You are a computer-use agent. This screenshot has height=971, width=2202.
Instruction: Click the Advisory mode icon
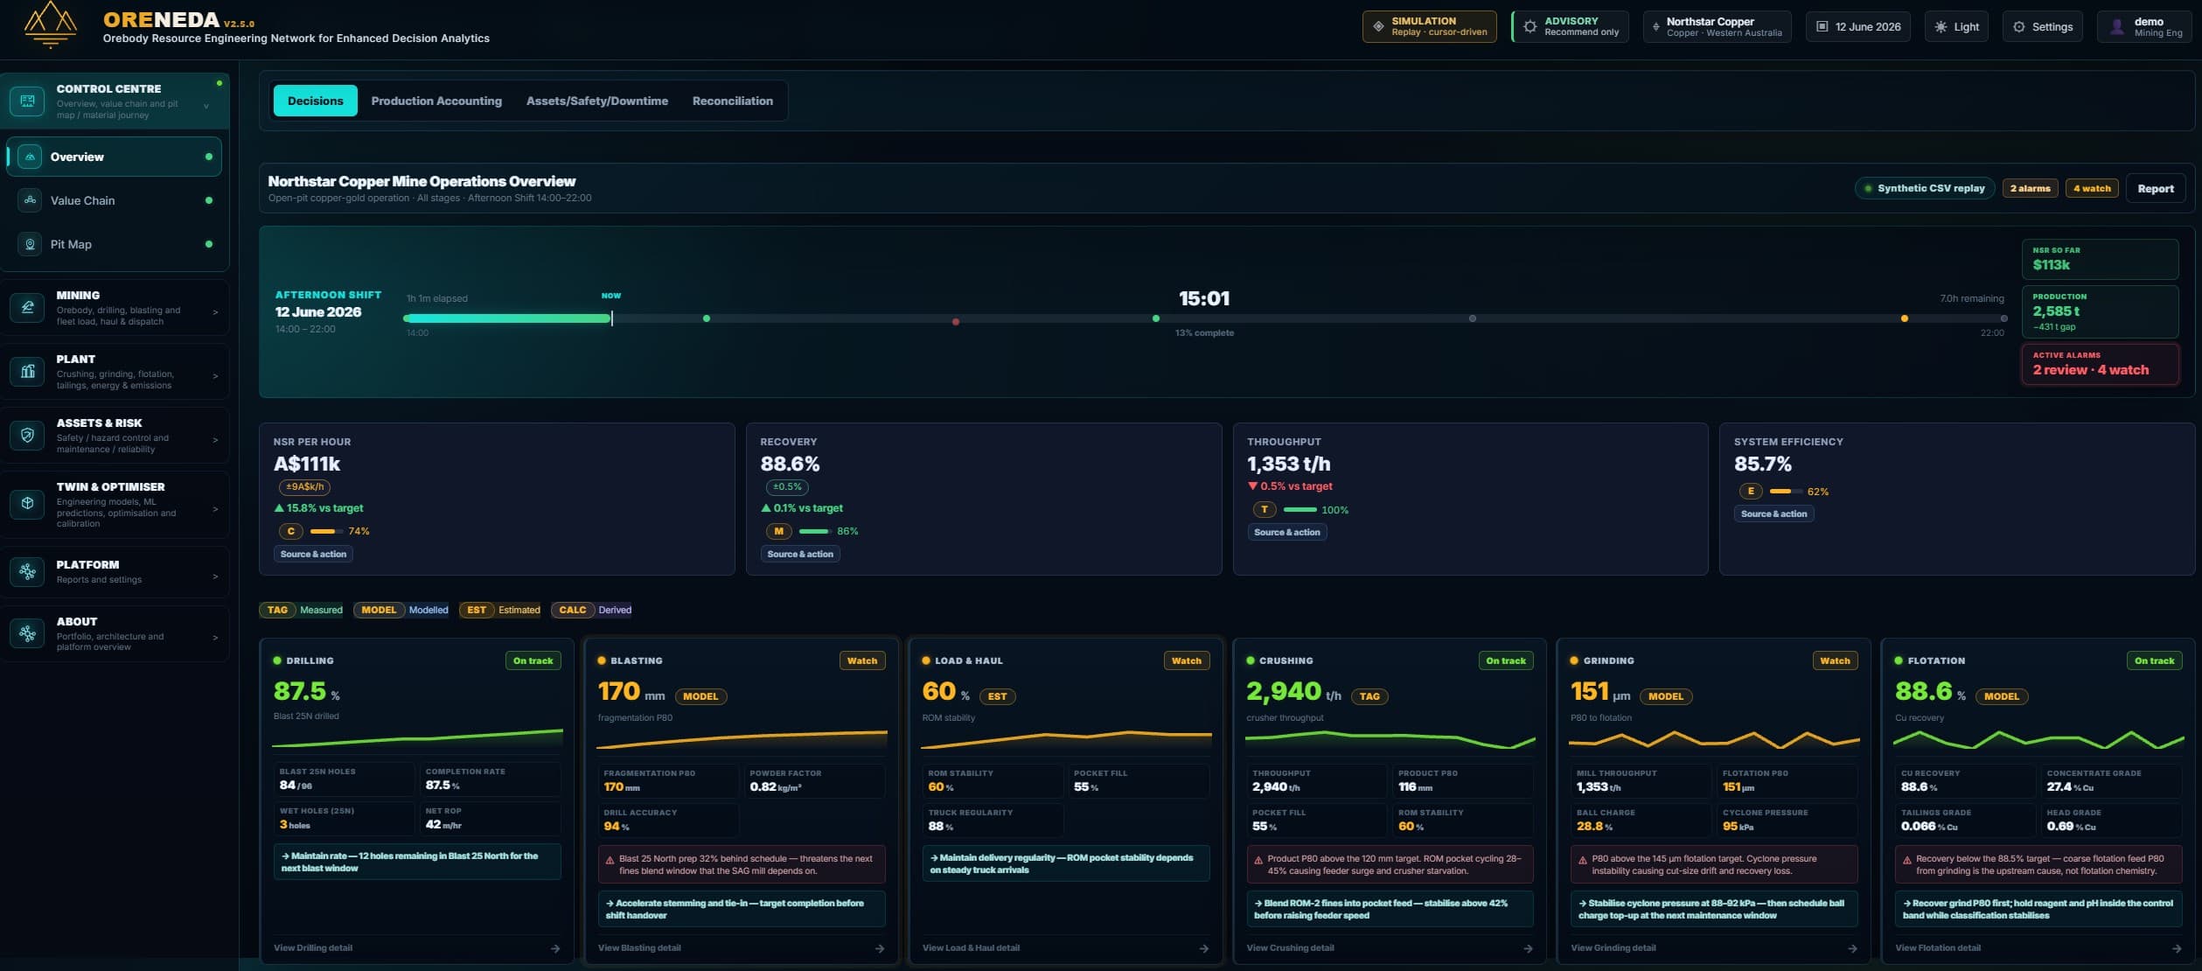[1530, 26]
